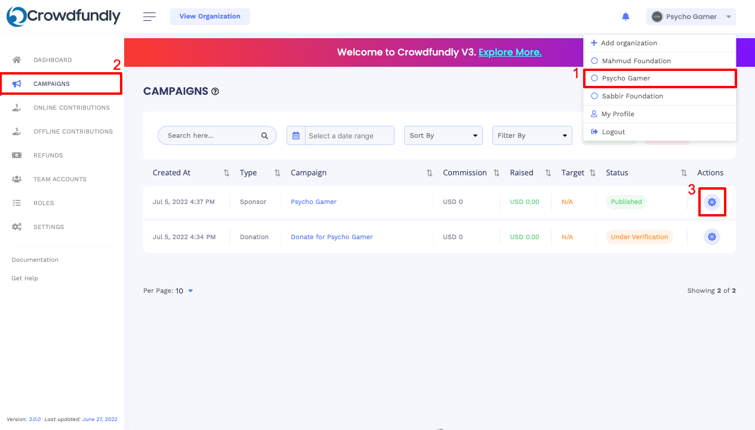Go to Dashboard in sidebar
This screenshot has width=755, height=430.
click(x=53, y=60)
